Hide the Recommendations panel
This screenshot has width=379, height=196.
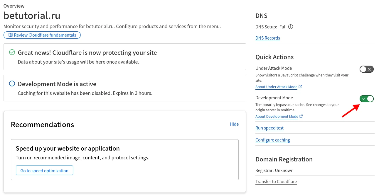[234, 124]
